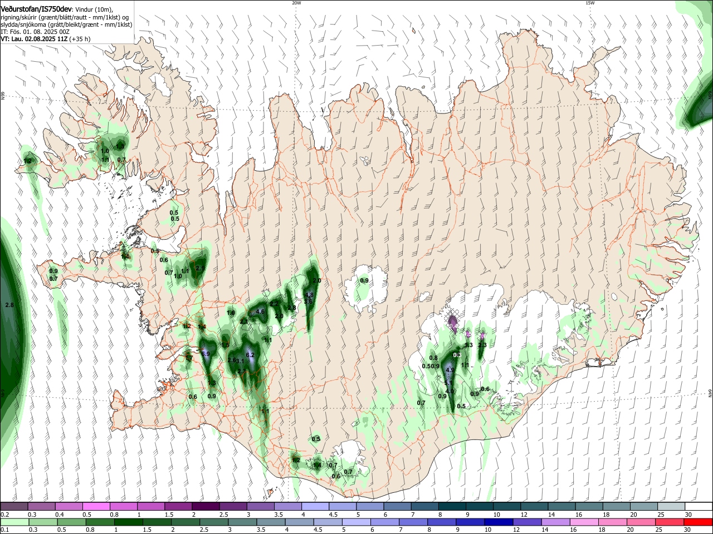Pick the darkest green bottom-row swatch at 1
Screen dimensions: 713x534
click(x=128, y=522)
